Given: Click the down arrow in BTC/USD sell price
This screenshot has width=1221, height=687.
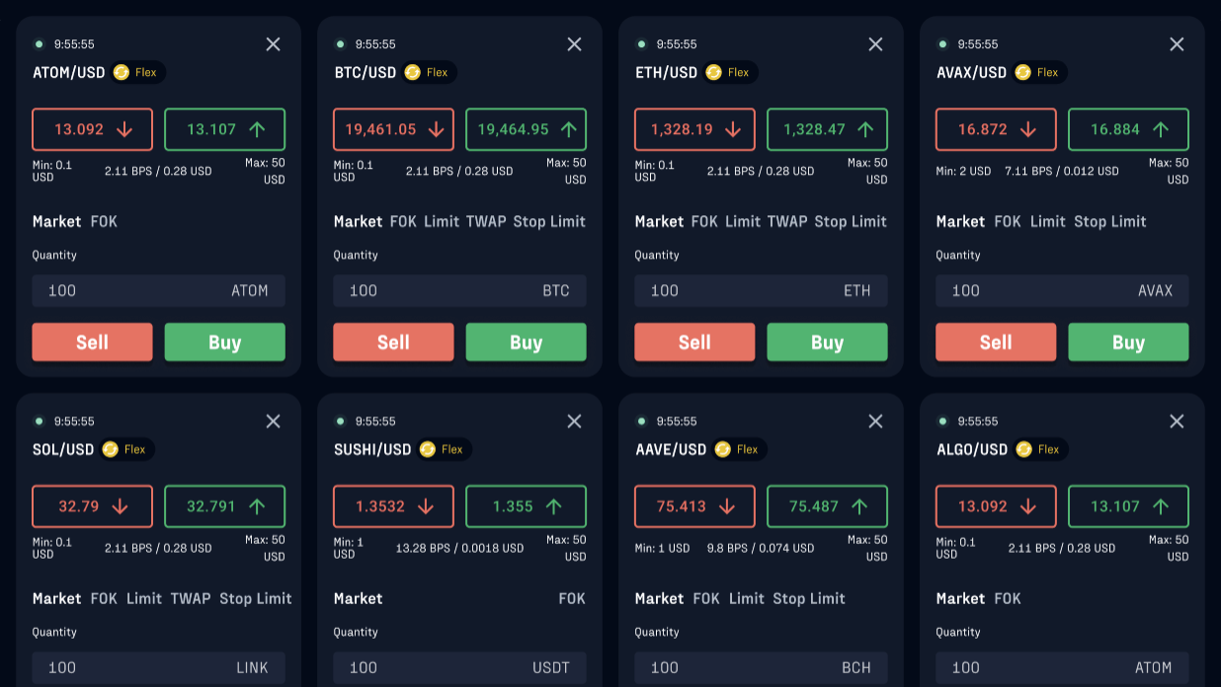Looking at the screenshot, I should [x=438, y=128].
